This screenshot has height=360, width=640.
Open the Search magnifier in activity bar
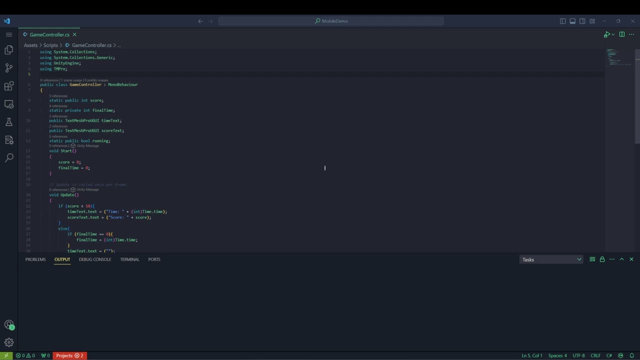(9, 158)
